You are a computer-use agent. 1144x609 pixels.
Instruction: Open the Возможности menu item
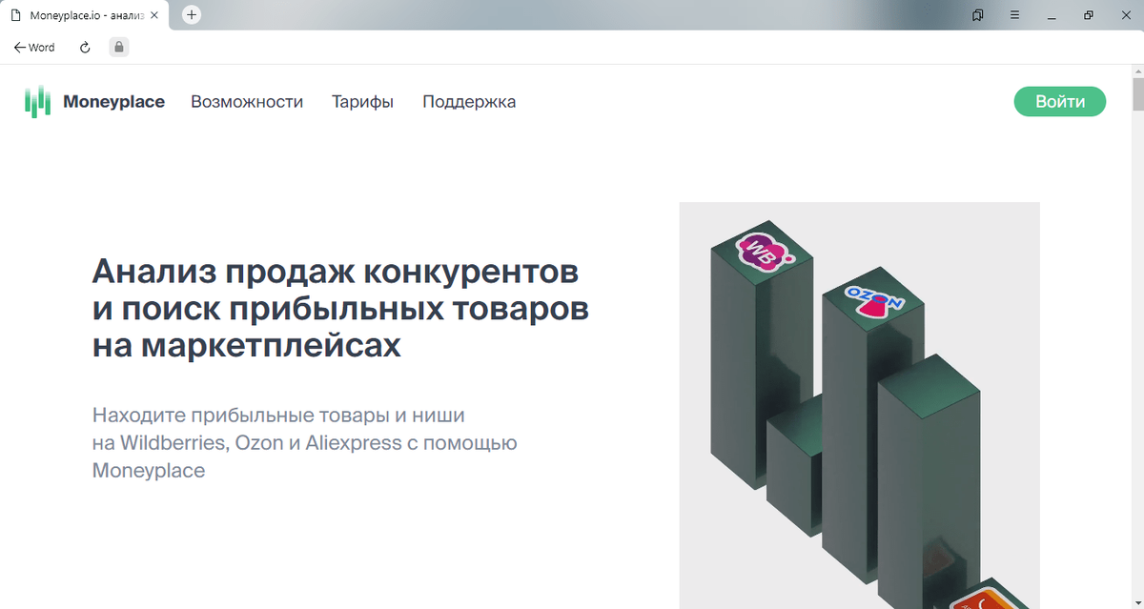[x=247, y=102]
